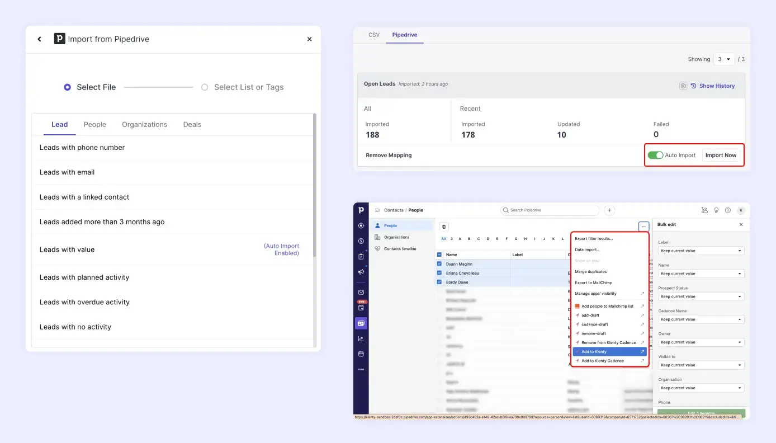Click Show History link
Image resolution: width=776 pixels, height=443 pixels.
click(x=717, y=86)
